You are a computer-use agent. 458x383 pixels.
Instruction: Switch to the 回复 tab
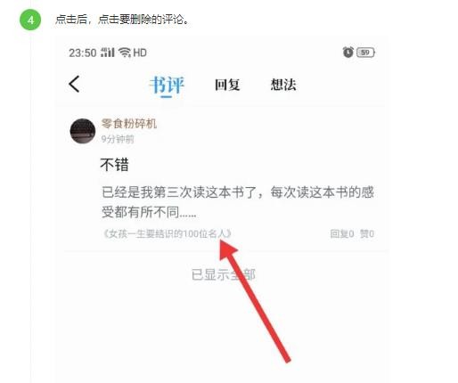click(x=227, y=85)
